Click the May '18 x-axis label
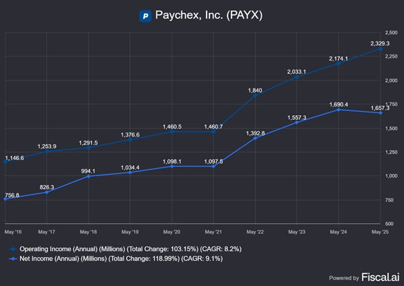 (89, 232)
